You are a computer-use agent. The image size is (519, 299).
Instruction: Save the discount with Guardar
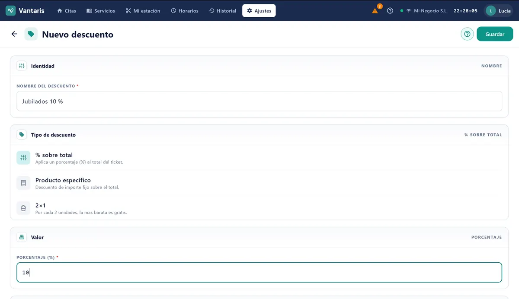click(x=495, y=34)
